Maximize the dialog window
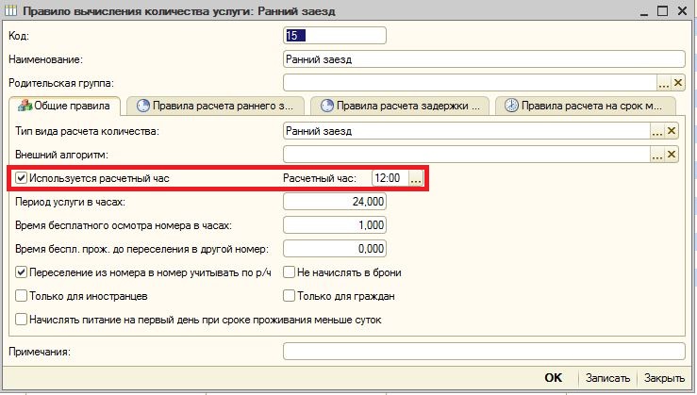The image size is (697, 395). pos(662,10)
